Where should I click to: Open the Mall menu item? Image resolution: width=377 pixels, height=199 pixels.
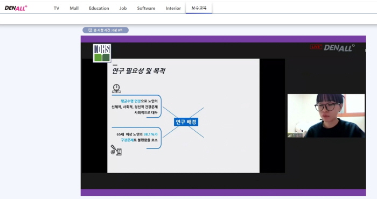(74, 8)
